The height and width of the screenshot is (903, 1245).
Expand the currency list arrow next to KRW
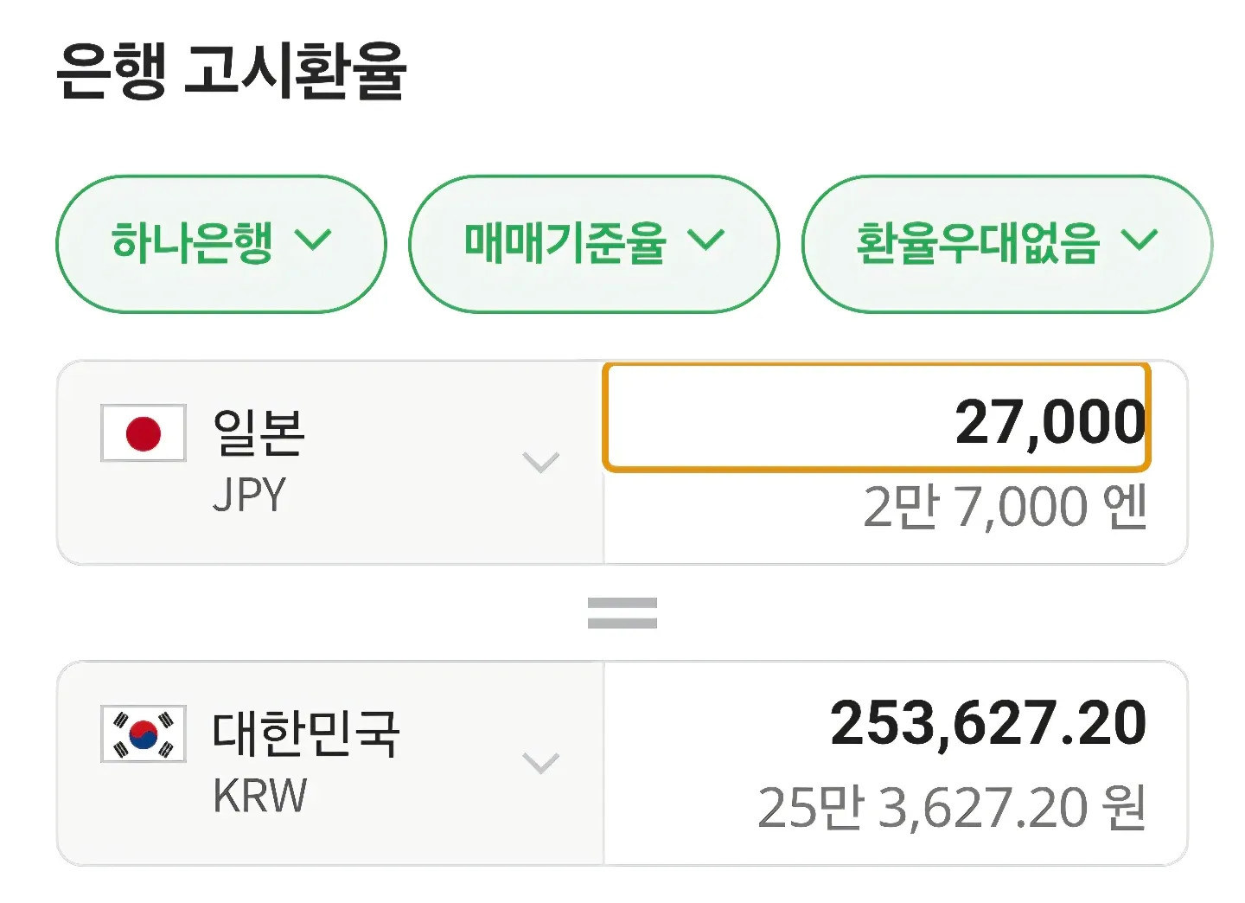[x=541, y=763]
